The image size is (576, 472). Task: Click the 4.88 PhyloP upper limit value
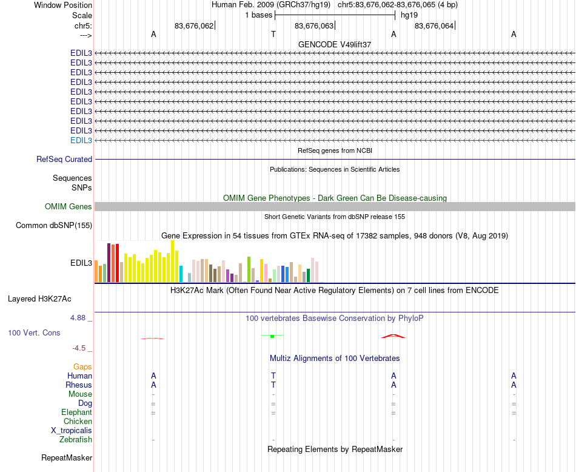tap(78, 318)
